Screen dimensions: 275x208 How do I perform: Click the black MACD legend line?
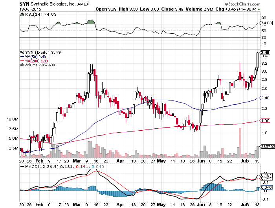[x=22, y=166]
